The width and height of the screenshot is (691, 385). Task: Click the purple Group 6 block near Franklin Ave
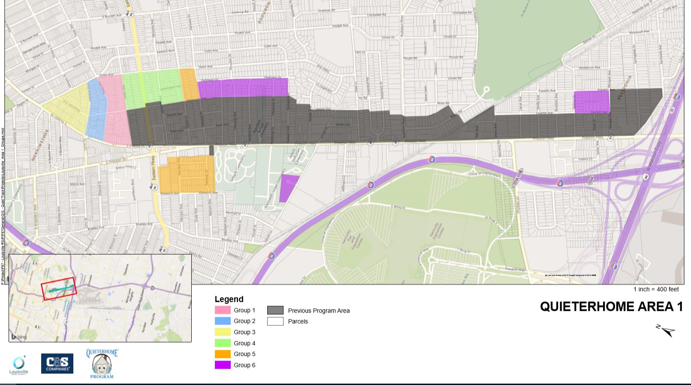[591, 102]
